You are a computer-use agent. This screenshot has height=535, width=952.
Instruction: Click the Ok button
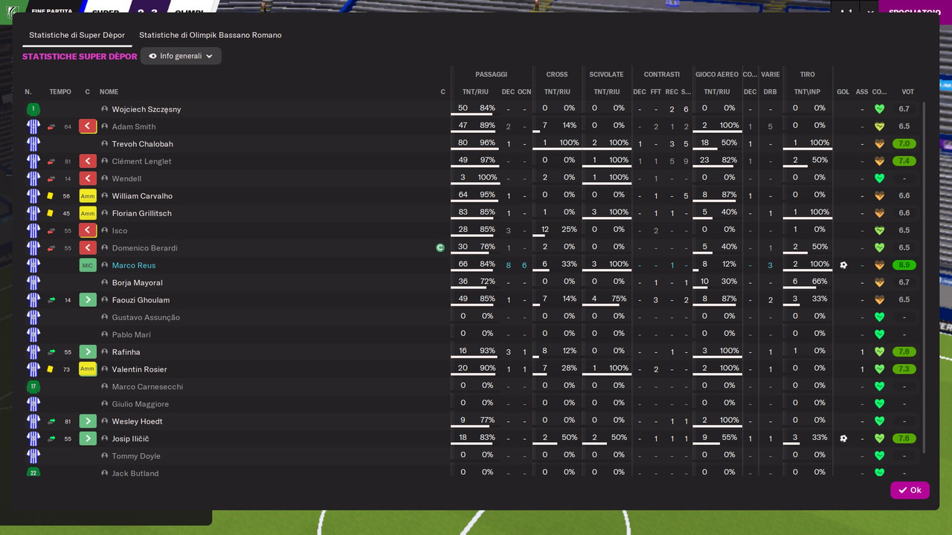(910, 490)
